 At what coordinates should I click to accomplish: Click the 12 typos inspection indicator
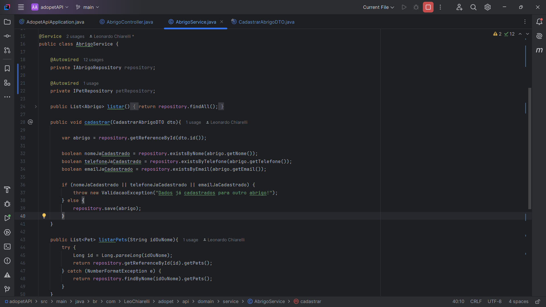point(509,34)
